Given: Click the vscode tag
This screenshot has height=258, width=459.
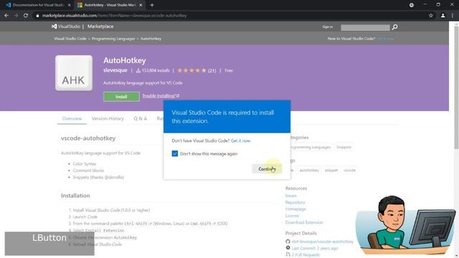Looking at the screenshot, I should coord(349,170).
